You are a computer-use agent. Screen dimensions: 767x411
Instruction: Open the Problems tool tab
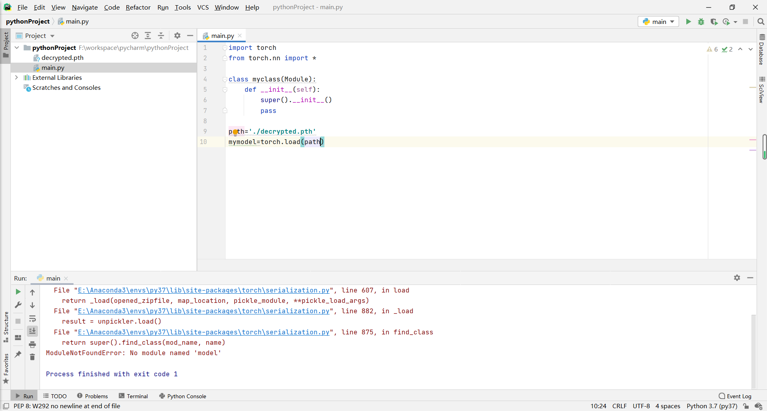coord(92,396)
